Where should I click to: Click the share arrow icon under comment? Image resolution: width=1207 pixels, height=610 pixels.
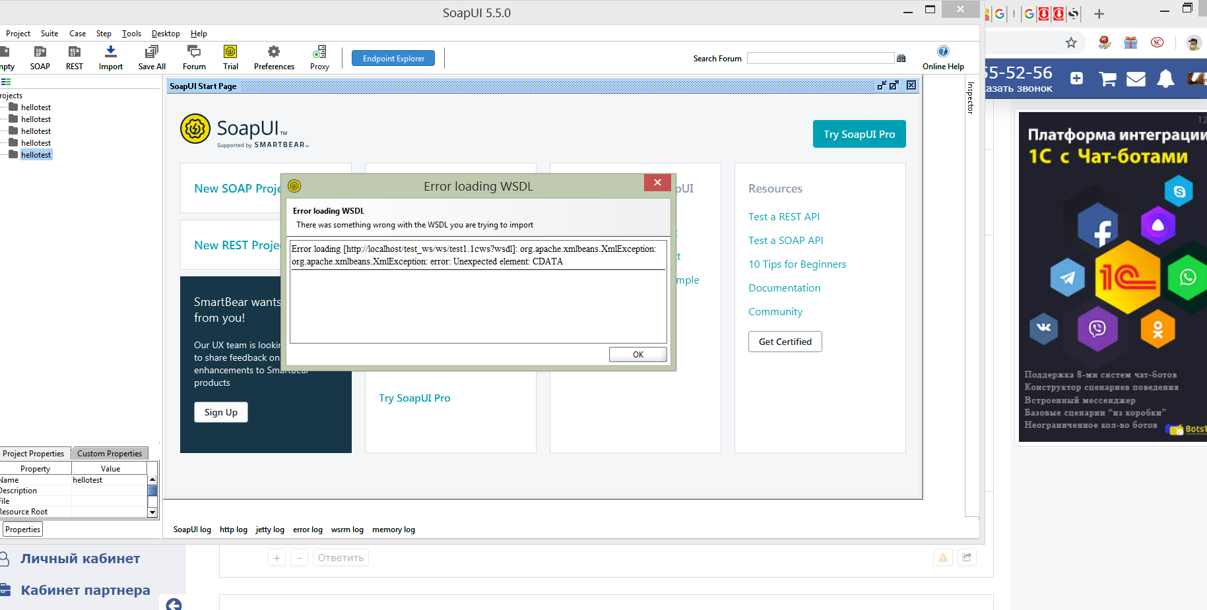point(967,557)
